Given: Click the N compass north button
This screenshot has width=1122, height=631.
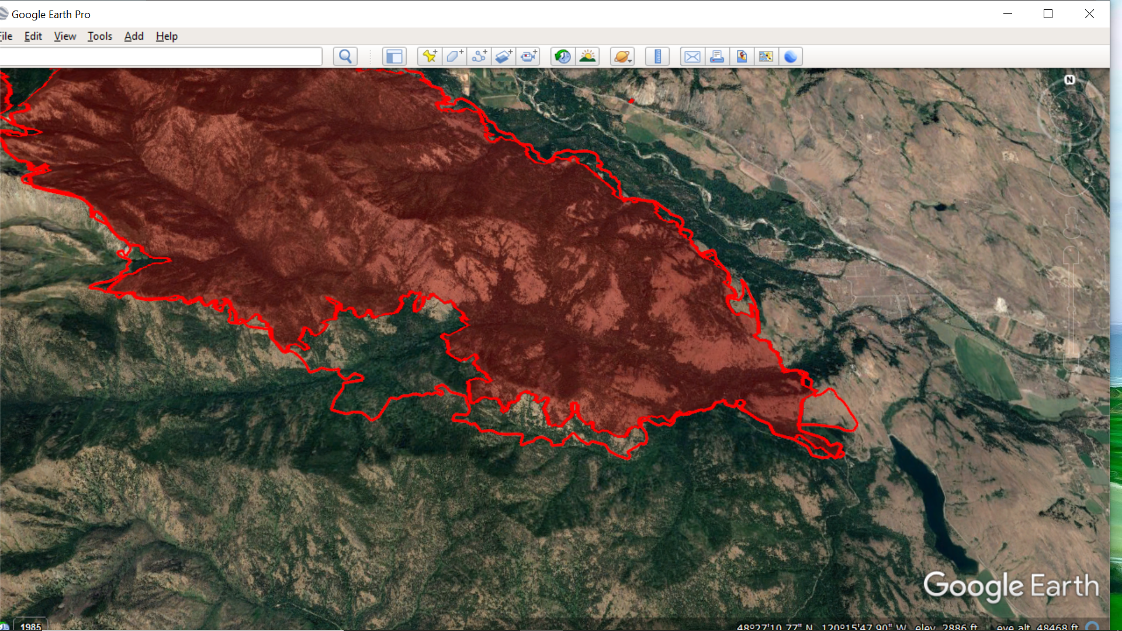Looking at the screenshot, I should coord(1069,80).
